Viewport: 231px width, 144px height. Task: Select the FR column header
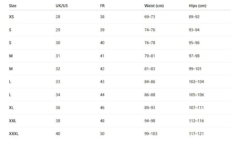tap(102, 6)
